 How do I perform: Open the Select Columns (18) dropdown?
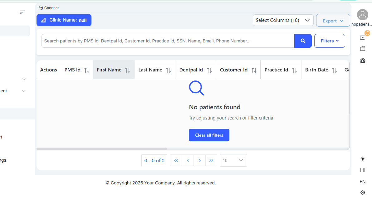point(283,20)
